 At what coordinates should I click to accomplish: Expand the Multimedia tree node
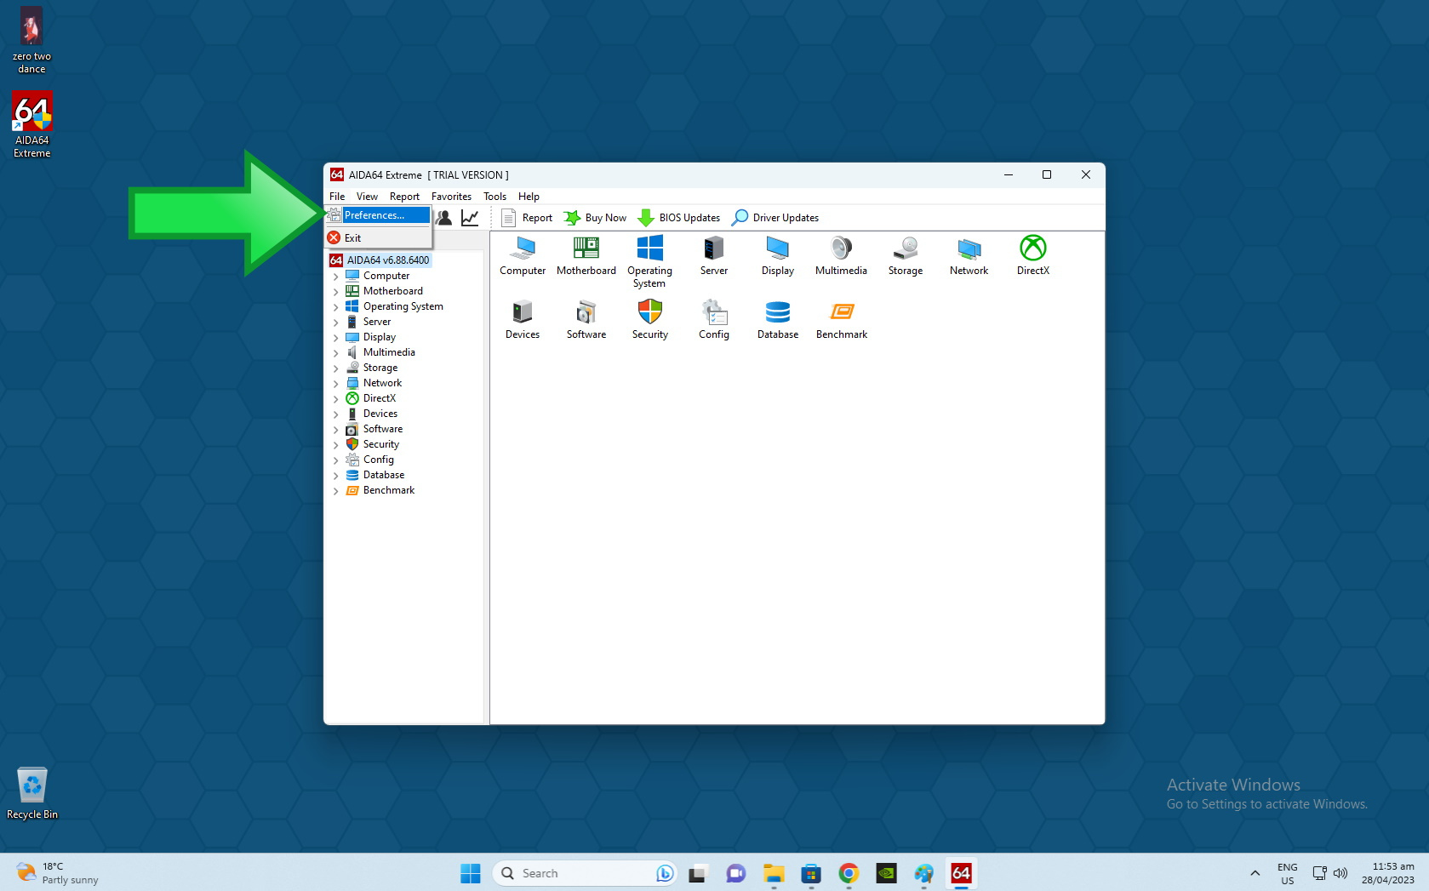[x=335, y=353]
